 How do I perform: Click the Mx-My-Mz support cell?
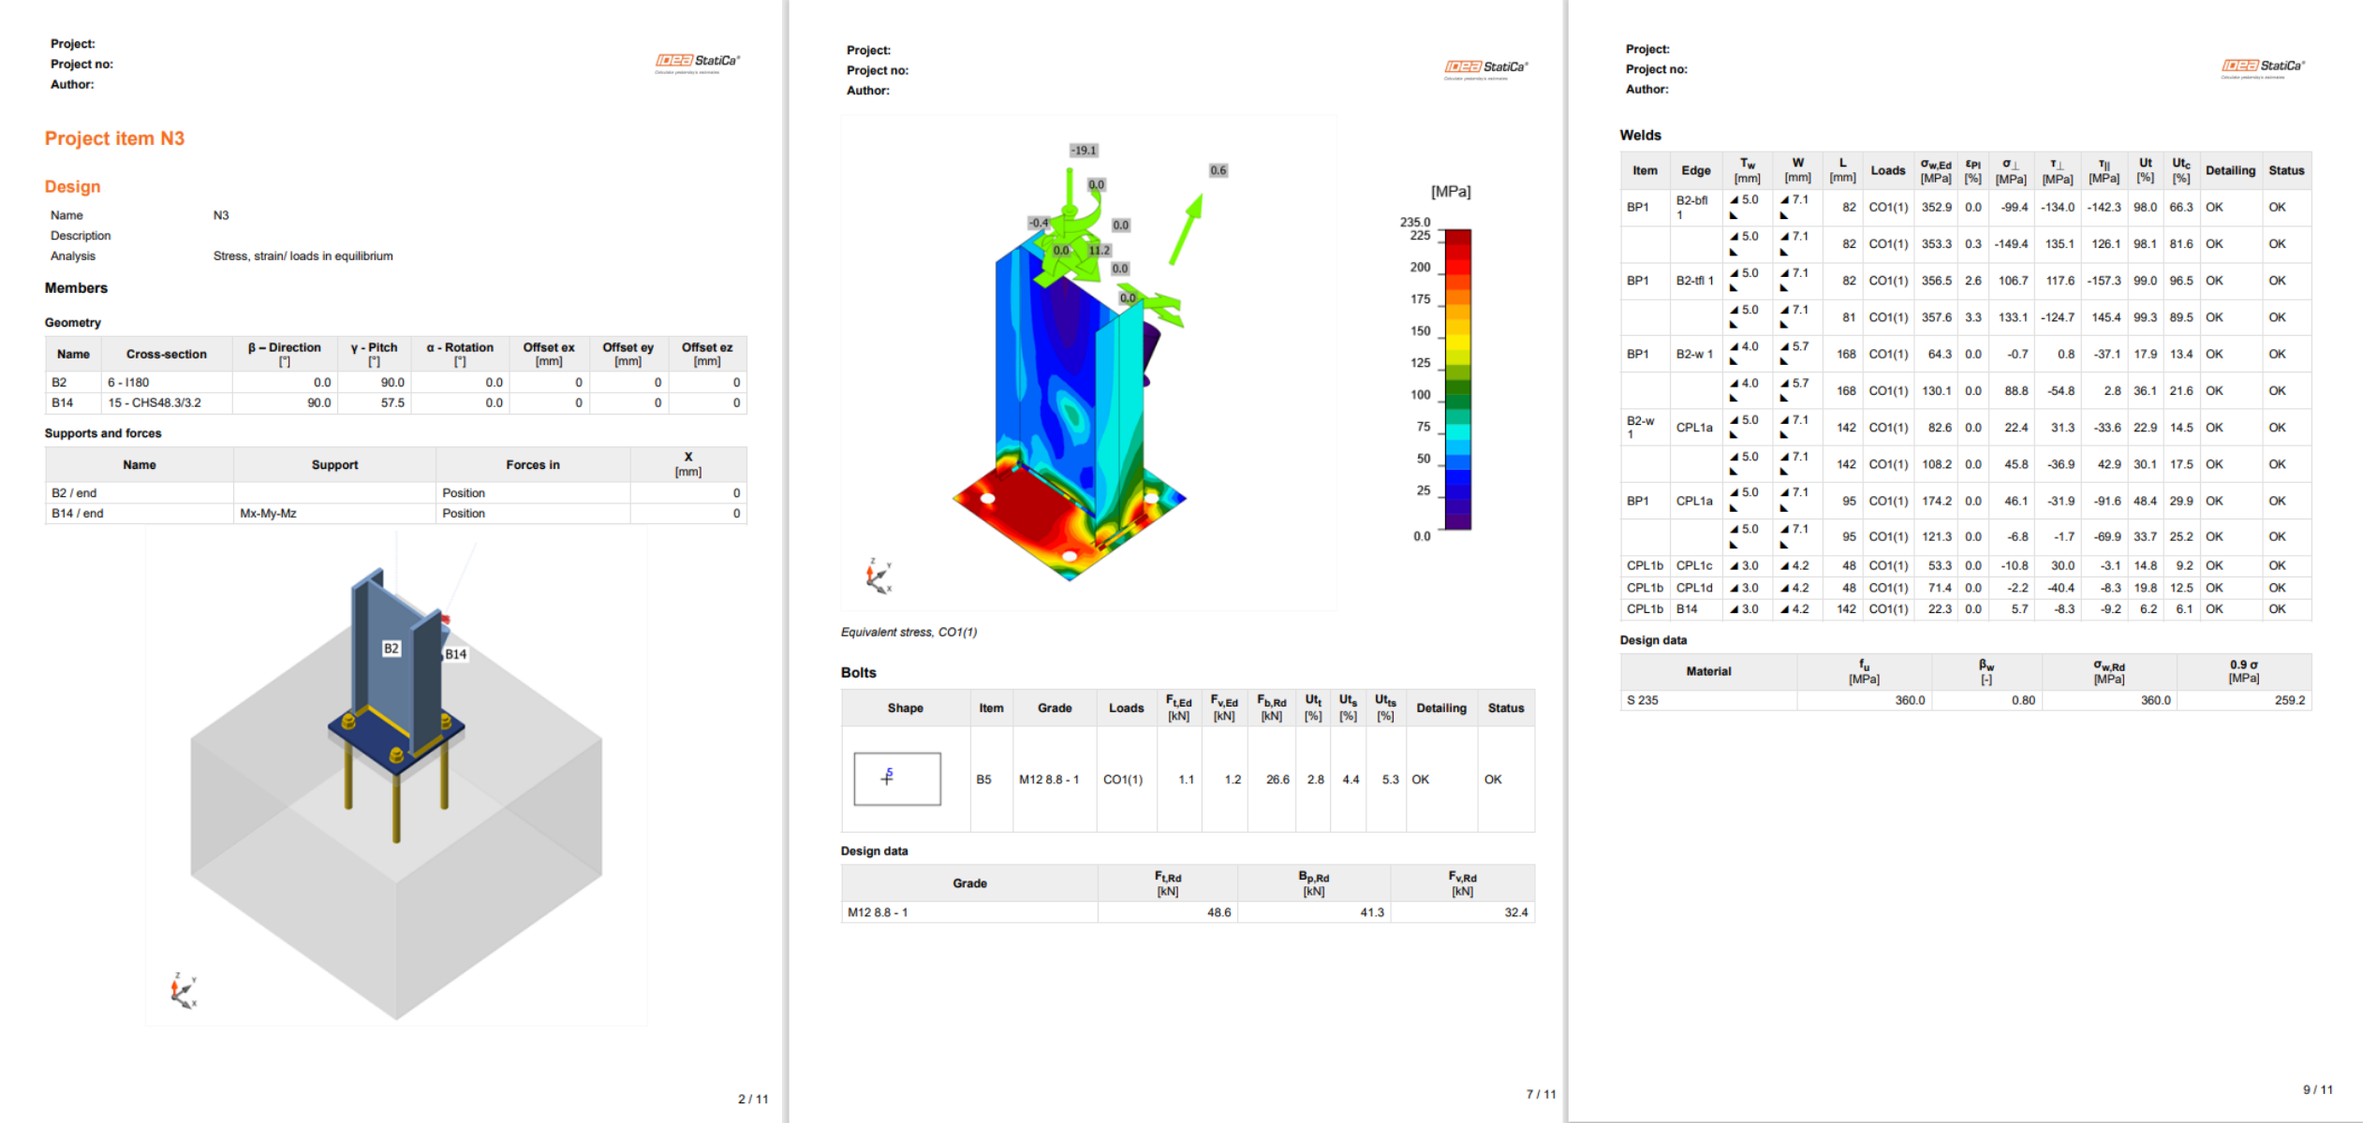[268, 514]
